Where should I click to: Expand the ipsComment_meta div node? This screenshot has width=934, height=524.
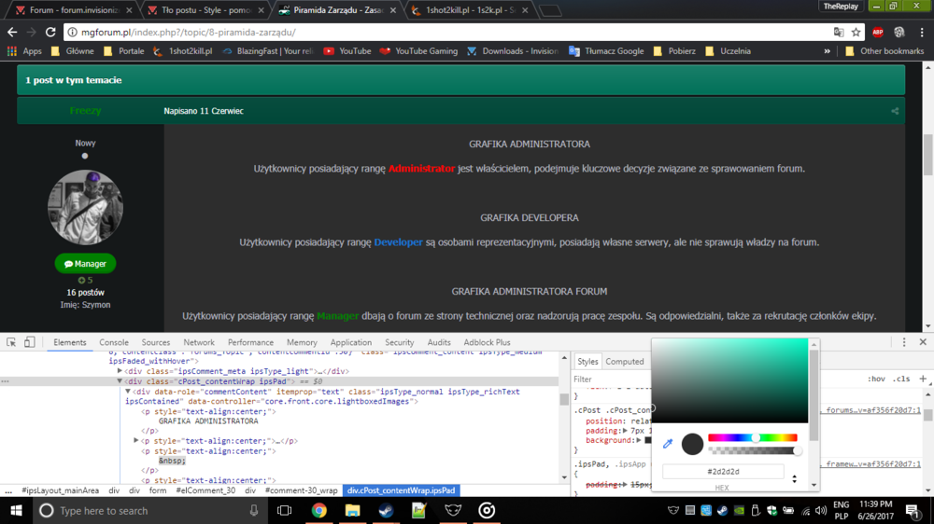click(120, 370)
